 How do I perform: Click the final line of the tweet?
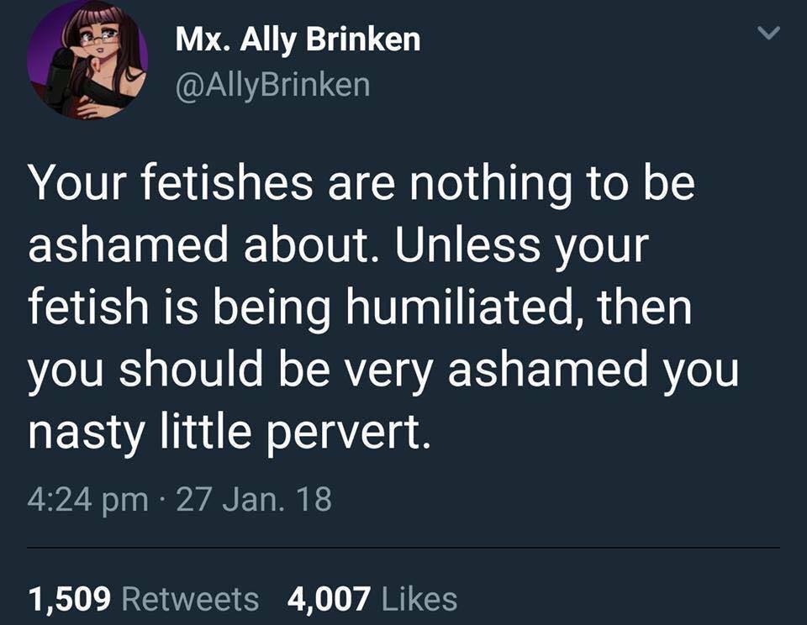(229, 431)
